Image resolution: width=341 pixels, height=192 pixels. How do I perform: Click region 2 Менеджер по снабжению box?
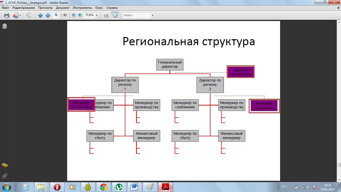(185, 105)
